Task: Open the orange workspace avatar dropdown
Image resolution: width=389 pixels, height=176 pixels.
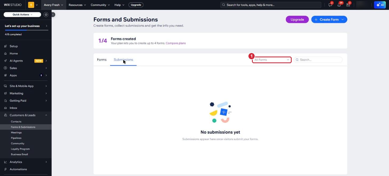Action: [33, 5]
